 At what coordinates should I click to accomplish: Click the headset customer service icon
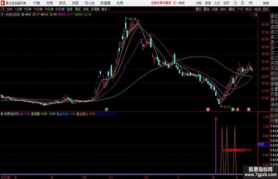coord(235,3)
